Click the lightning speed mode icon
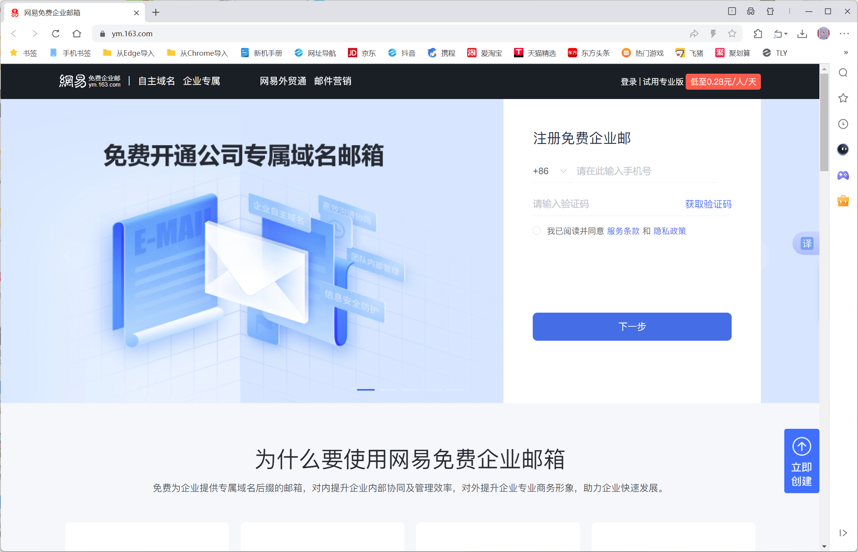This screenshot has height=552, width=858. click(713, 34)
